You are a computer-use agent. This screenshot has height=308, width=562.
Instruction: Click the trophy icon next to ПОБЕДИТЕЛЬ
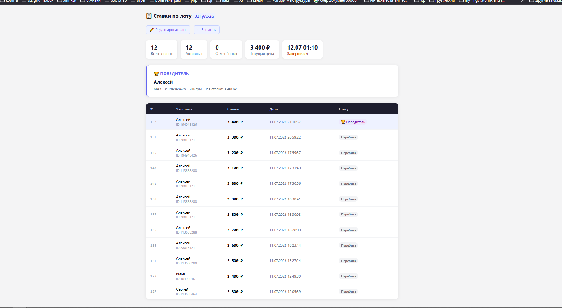(x=156, y=74)
